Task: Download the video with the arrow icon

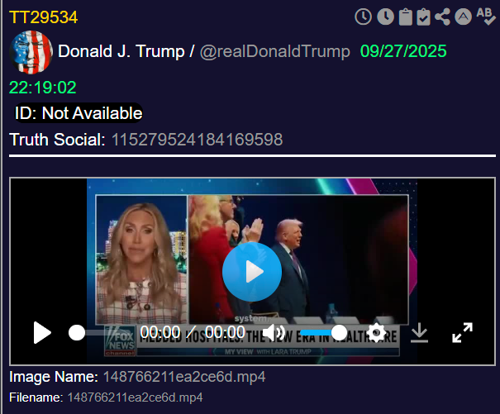Action: click(419, 333)
